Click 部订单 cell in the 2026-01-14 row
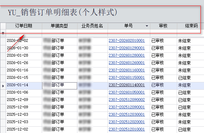 click(x=60, y=86)
